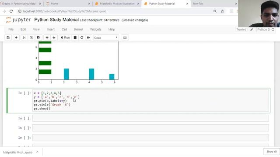Image resolution: width=280 pixels, height=157 pixels.
Task: Click the bar chart output image
Action: point(77,62)
